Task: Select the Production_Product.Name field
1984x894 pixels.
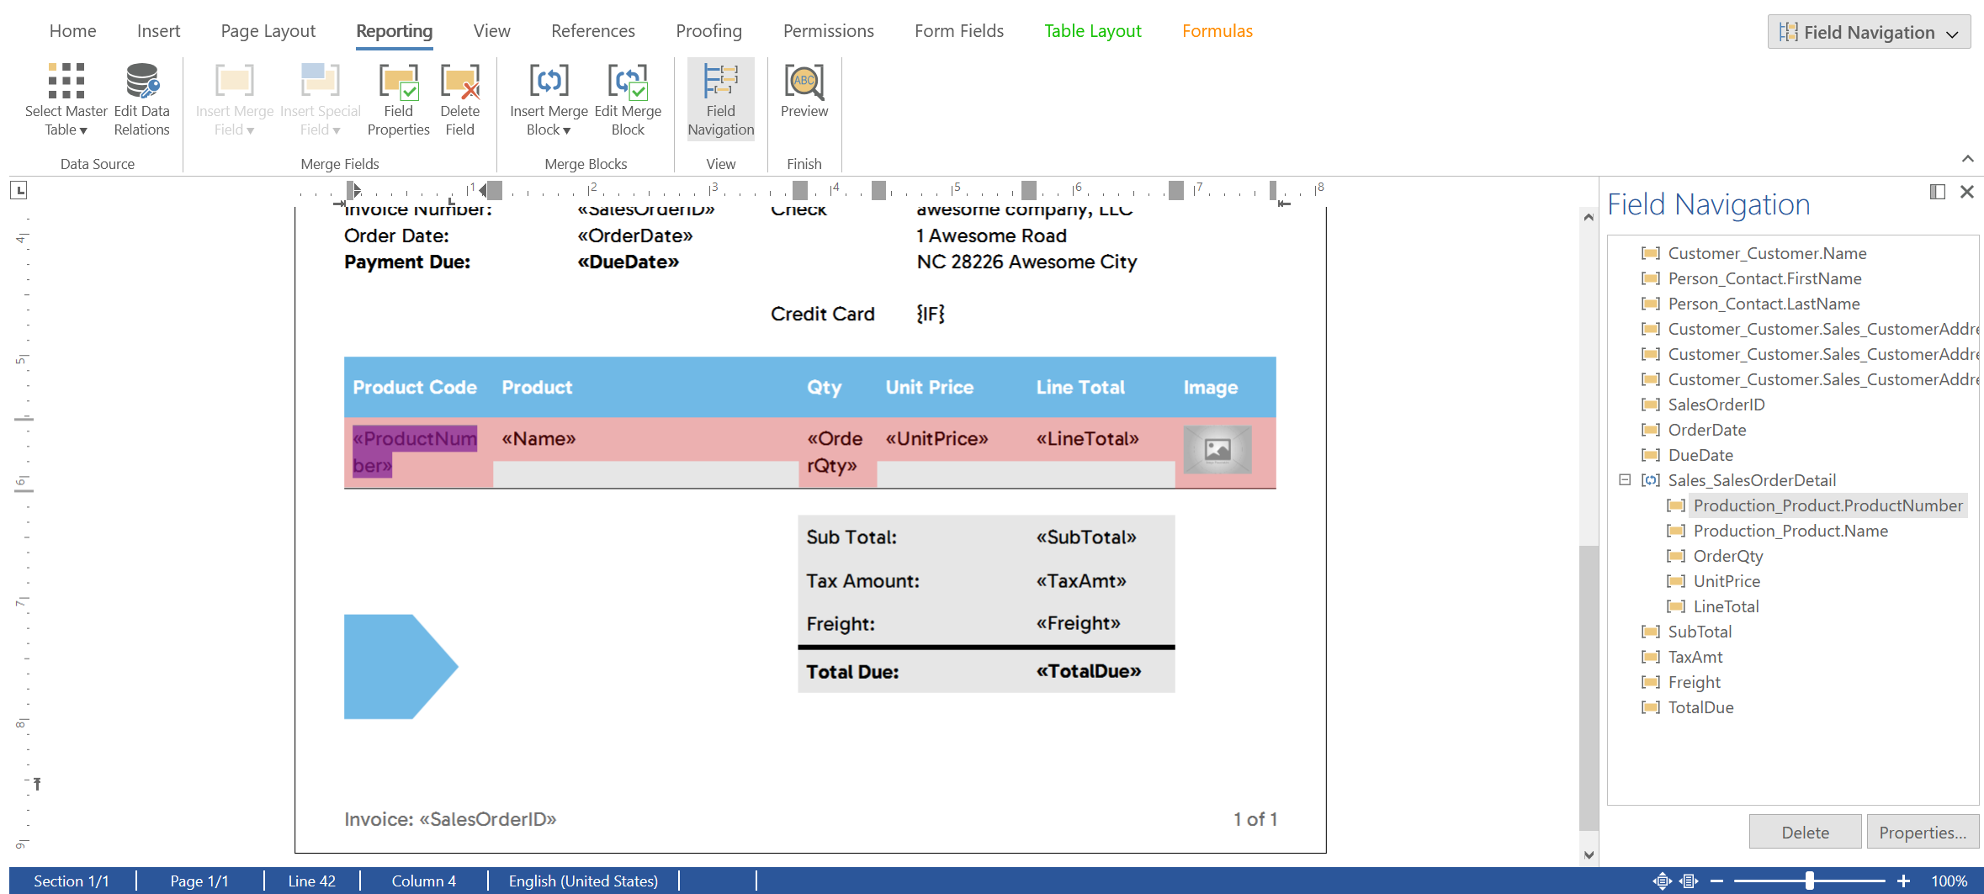Action: 1790,531
